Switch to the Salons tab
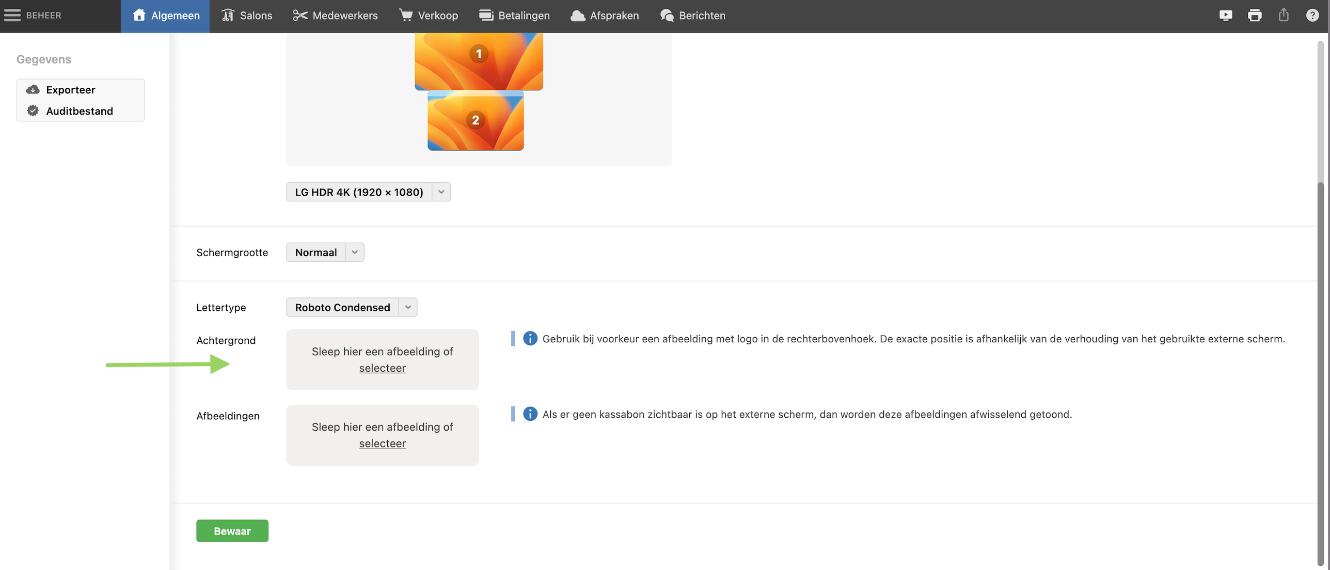Screen dimensions: 1330x570 coord(247,15)
